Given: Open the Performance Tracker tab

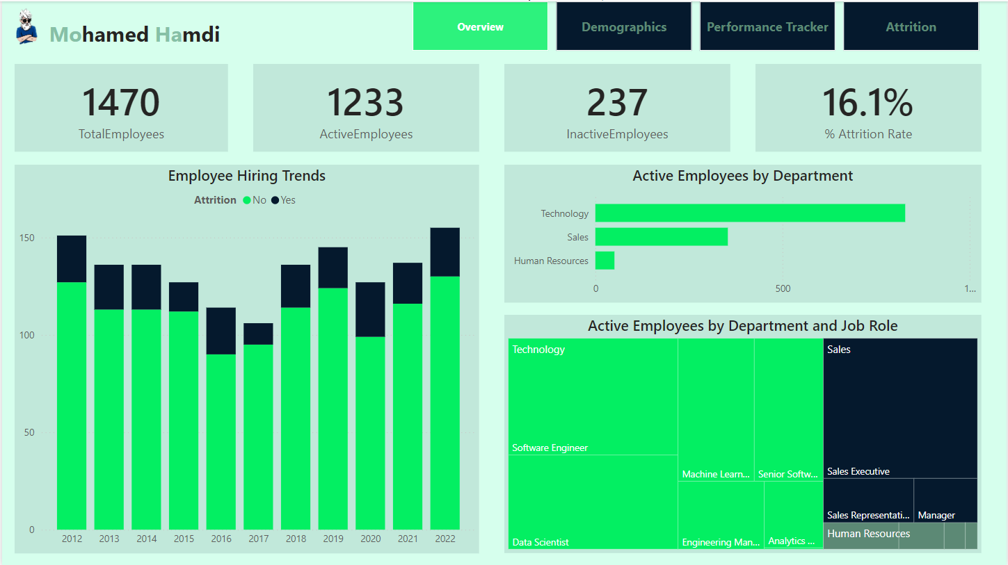Looking at the screenshot, I should (x=767, y=27).
